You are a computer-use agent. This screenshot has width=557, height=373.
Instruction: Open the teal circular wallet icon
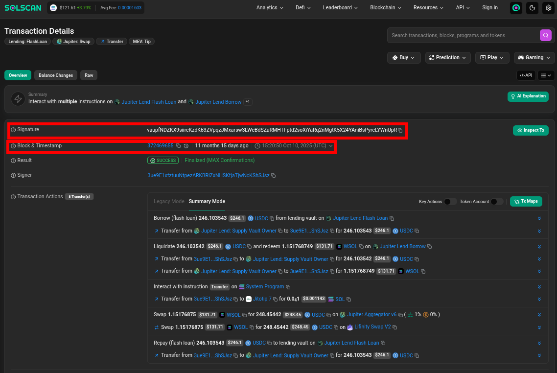516,8
